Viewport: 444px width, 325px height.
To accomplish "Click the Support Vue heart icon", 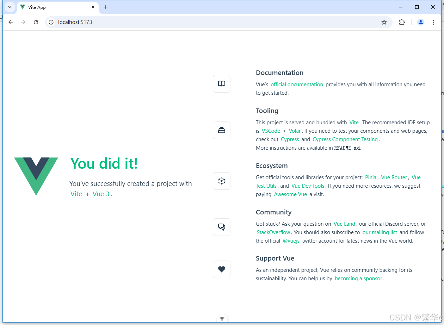I will [x=222, y=269].
